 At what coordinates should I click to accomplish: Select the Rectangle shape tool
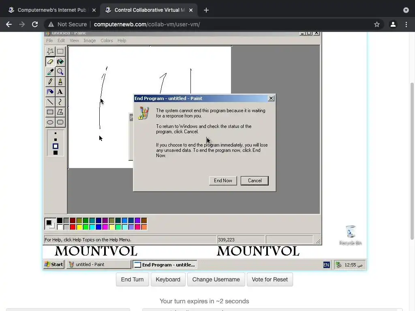tap(50, 112)
